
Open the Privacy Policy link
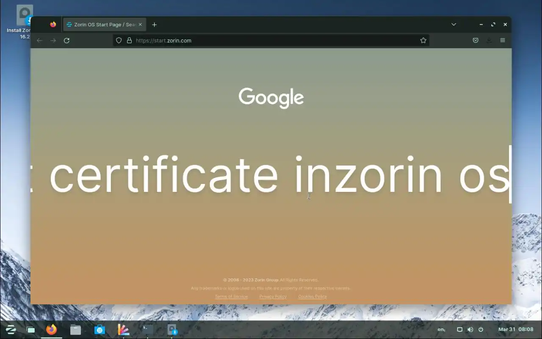pos(273,297)
